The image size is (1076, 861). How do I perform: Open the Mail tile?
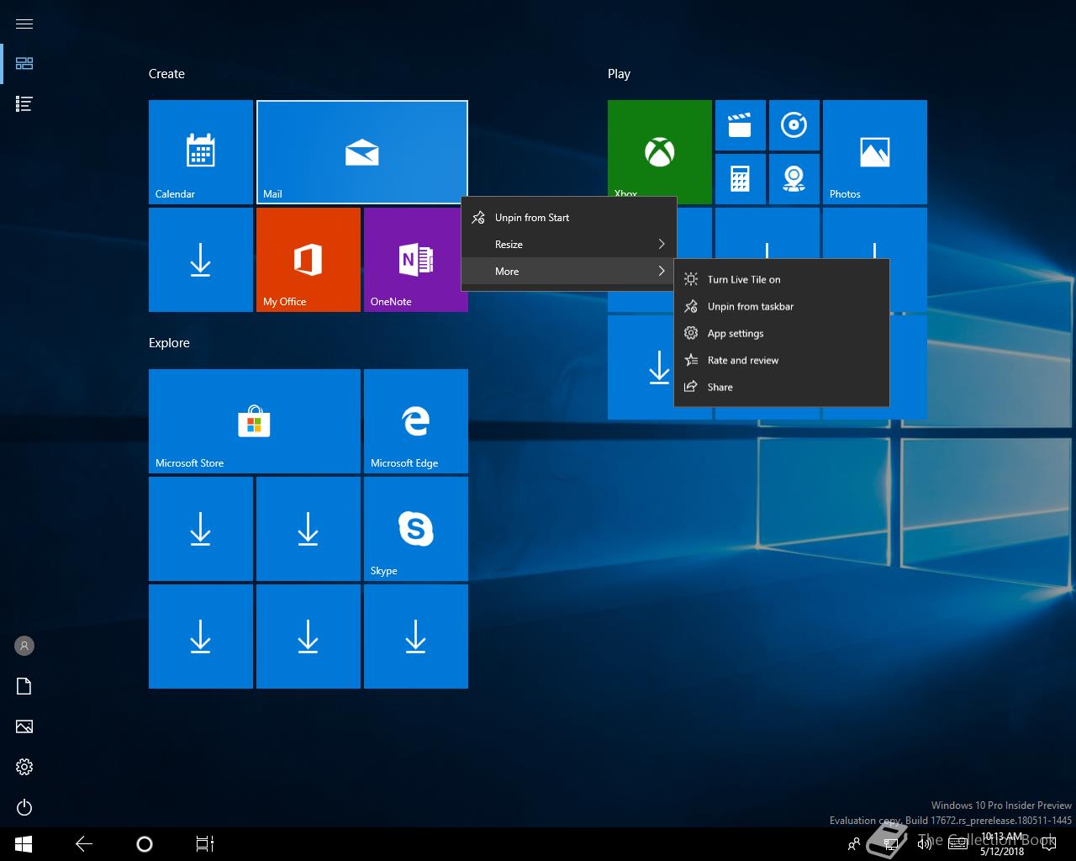pos(362,152)
